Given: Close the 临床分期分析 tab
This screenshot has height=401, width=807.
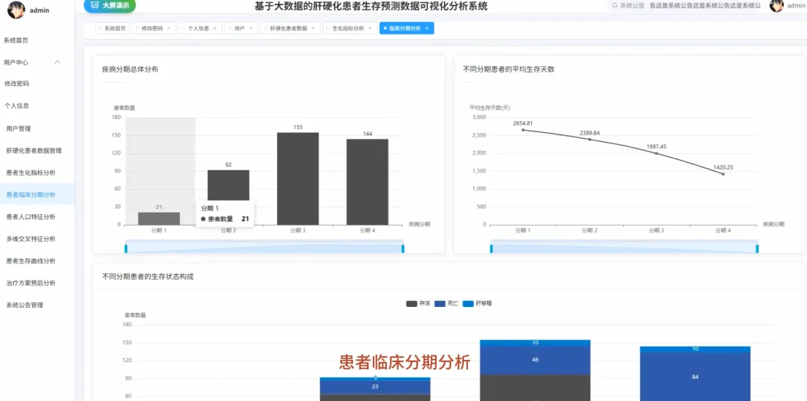Looking at the screenshot, I should 427,28.
